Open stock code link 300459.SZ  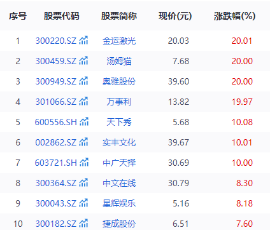pos(56,61)
